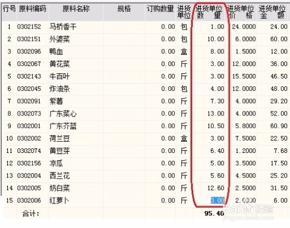
Task: Click quantity 8.00 in 鸭血 row
Action: [217, 52]
